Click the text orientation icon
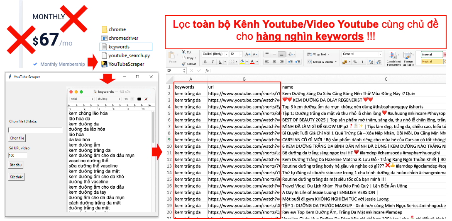 point(291,54)
